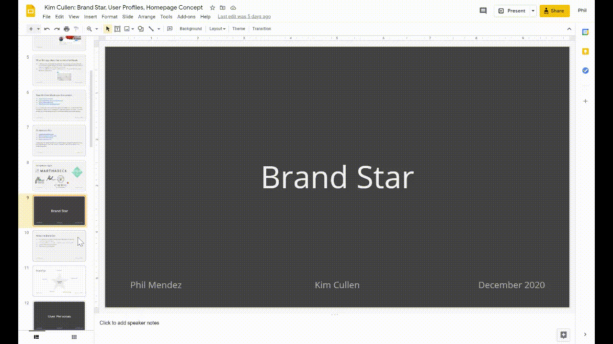Open the Add-ons menu
This screenshot has width=613, height=344.
coord(186,16)
